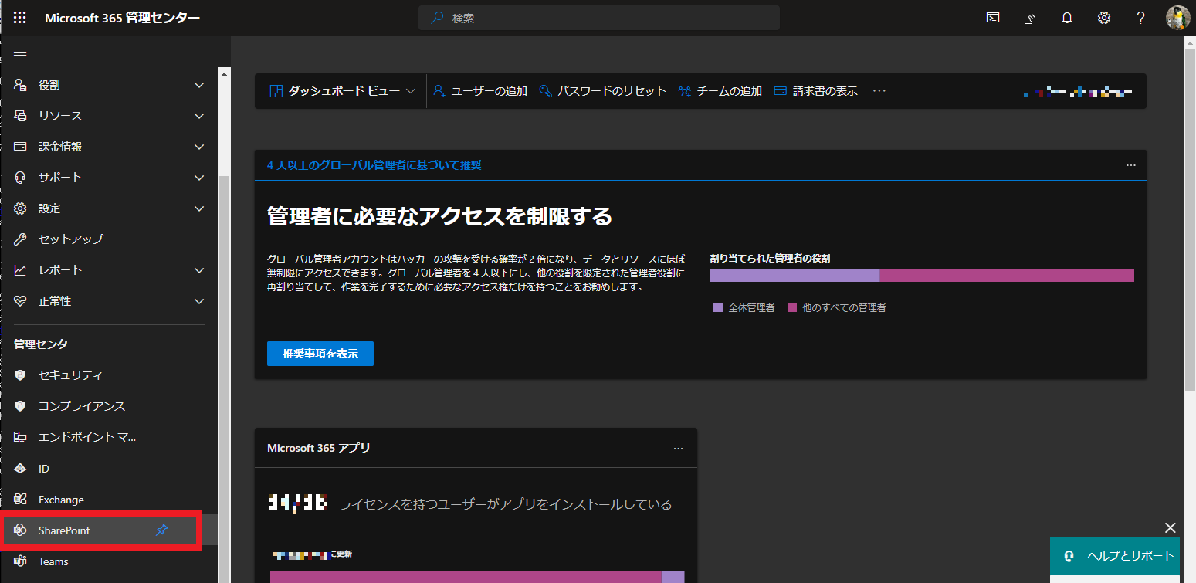Open command bar overflow ellipsis
This screenshot has height=583, width=1196.
point(879,91)
